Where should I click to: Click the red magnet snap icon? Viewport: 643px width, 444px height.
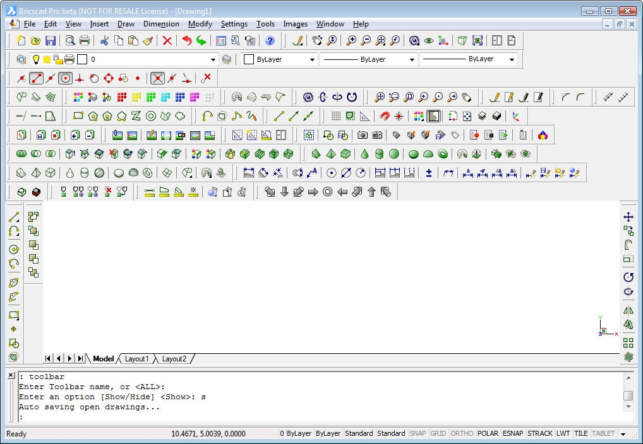[x=384, y=116]
